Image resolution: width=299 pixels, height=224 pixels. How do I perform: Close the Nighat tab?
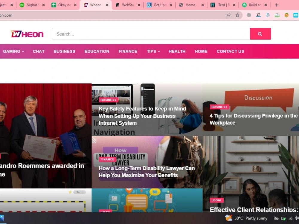[43, 5]
